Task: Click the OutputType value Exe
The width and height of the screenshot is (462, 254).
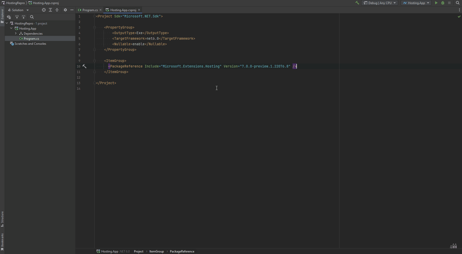Action: (140, 33)
